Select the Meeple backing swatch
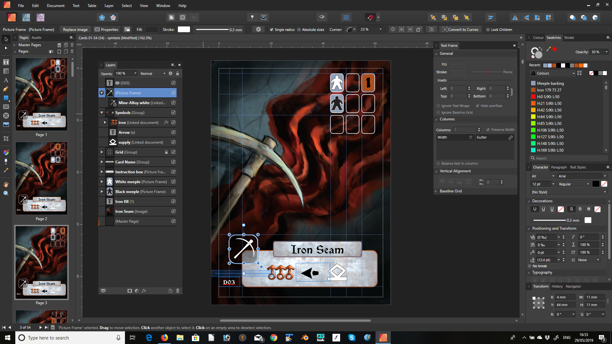The height and width of the screenshot is (344, 612). click(x=550, y=83)
